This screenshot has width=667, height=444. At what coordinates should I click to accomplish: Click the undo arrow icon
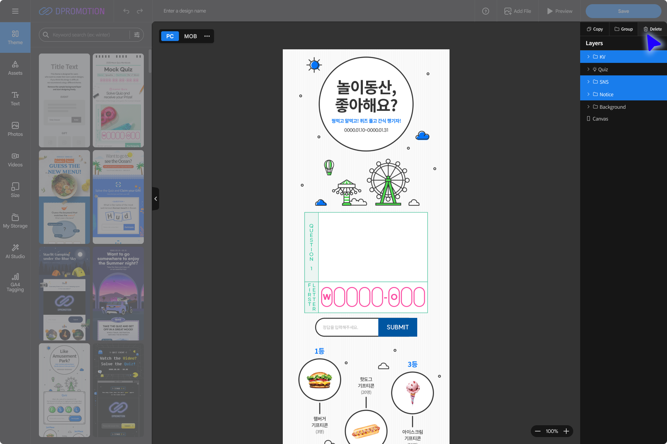[x=126, y=11]
